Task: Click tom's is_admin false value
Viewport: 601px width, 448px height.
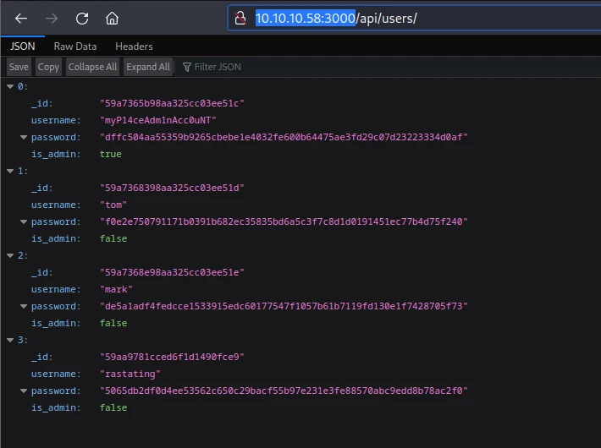Action: pyautogui.click(x=113, y=238)
